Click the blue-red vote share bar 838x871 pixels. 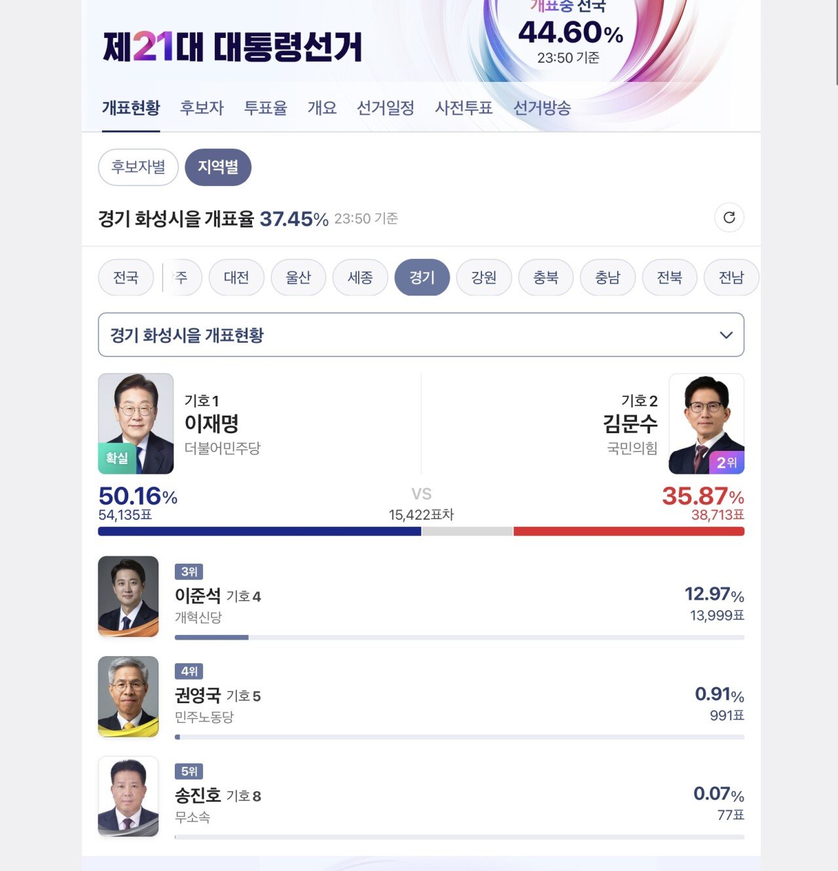[x=420, y=532]
